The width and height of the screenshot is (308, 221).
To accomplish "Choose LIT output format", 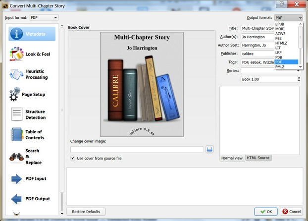I will click(286, 48).
